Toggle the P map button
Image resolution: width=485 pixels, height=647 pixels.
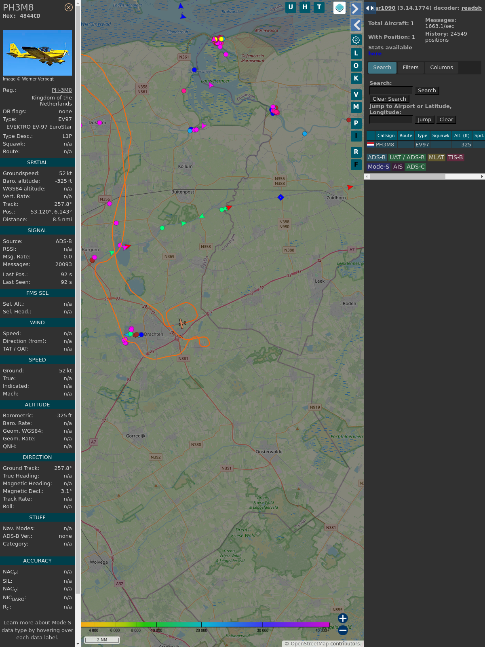(356, 123)
